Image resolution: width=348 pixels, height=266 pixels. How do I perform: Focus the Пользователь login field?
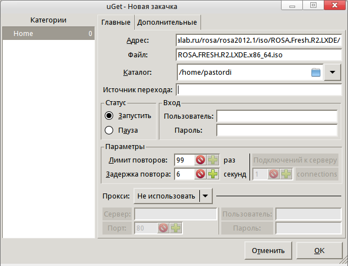pos(276,116)
